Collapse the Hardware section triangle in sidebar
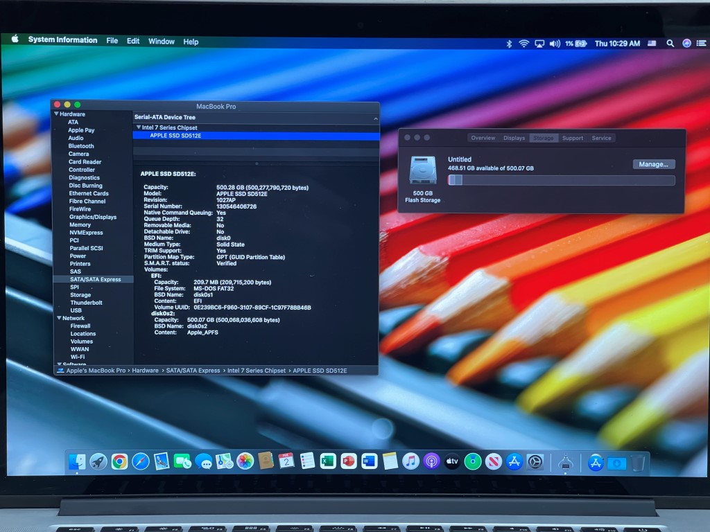This screenshot has height=532, width=710. [x=56, y=114]
